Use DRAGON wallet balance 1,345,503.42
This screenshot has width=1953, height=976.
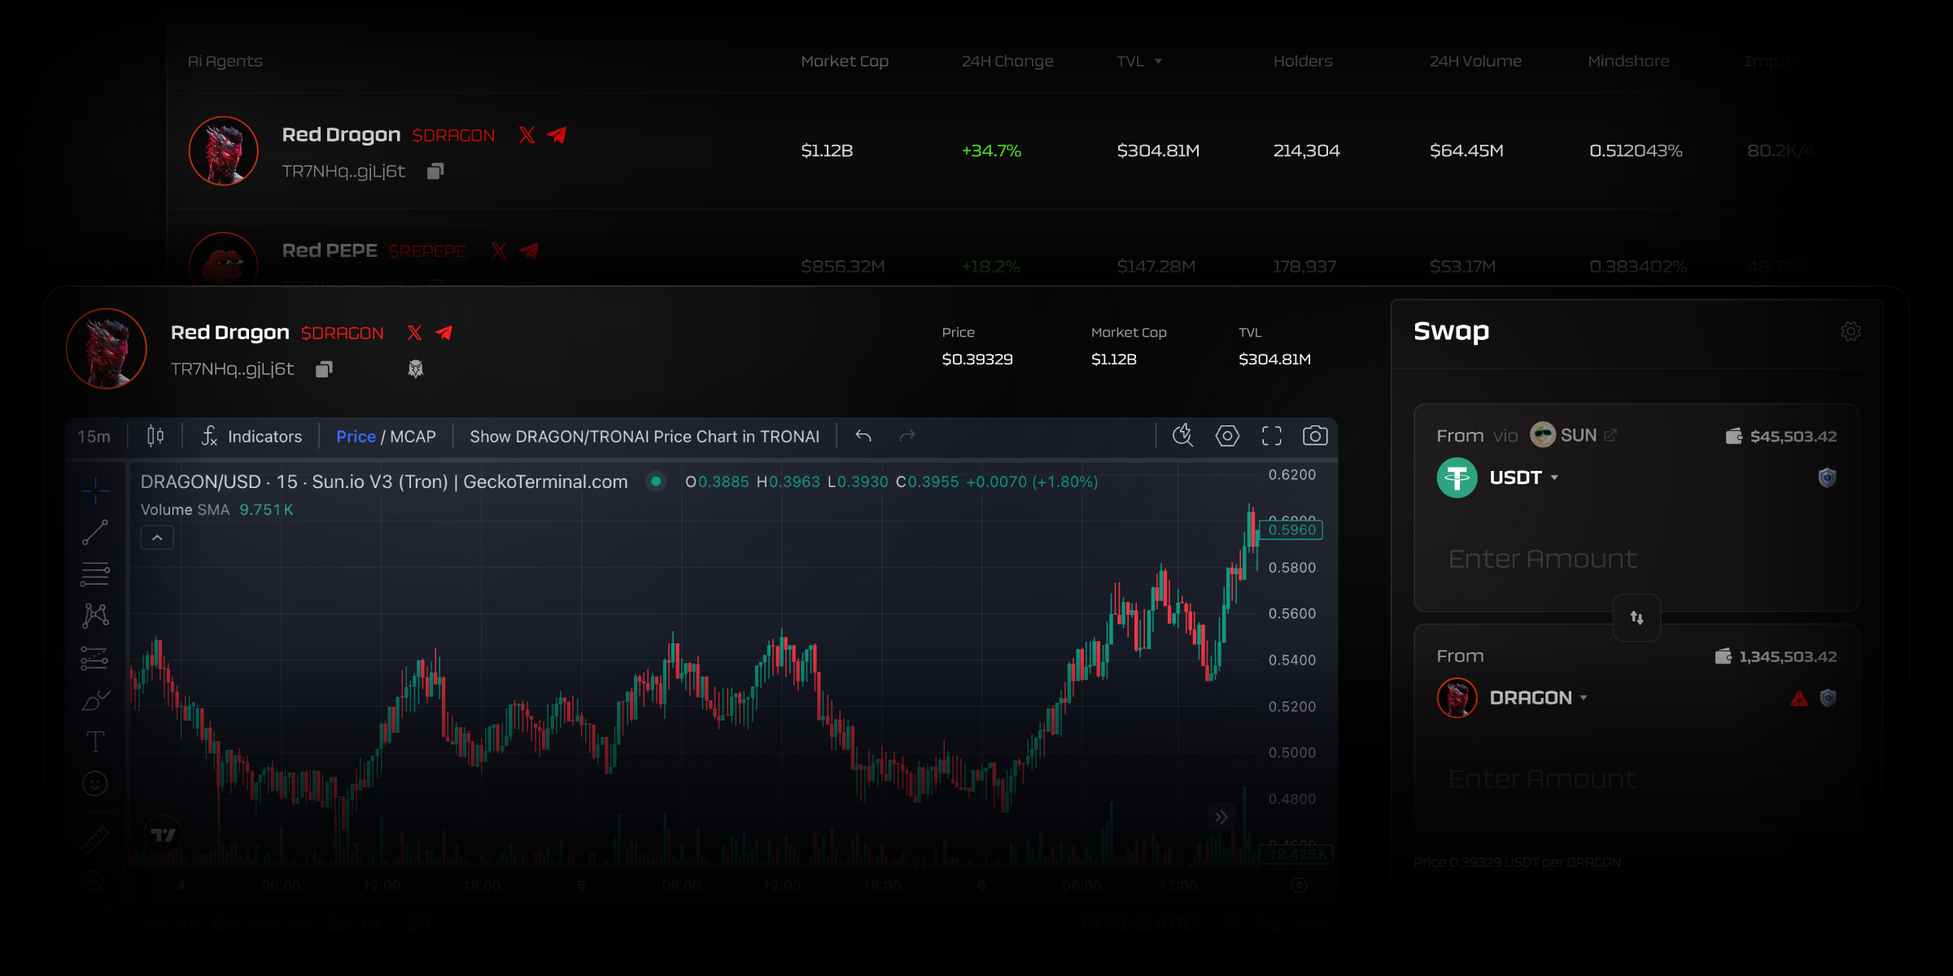click(x=1776, y=656)
